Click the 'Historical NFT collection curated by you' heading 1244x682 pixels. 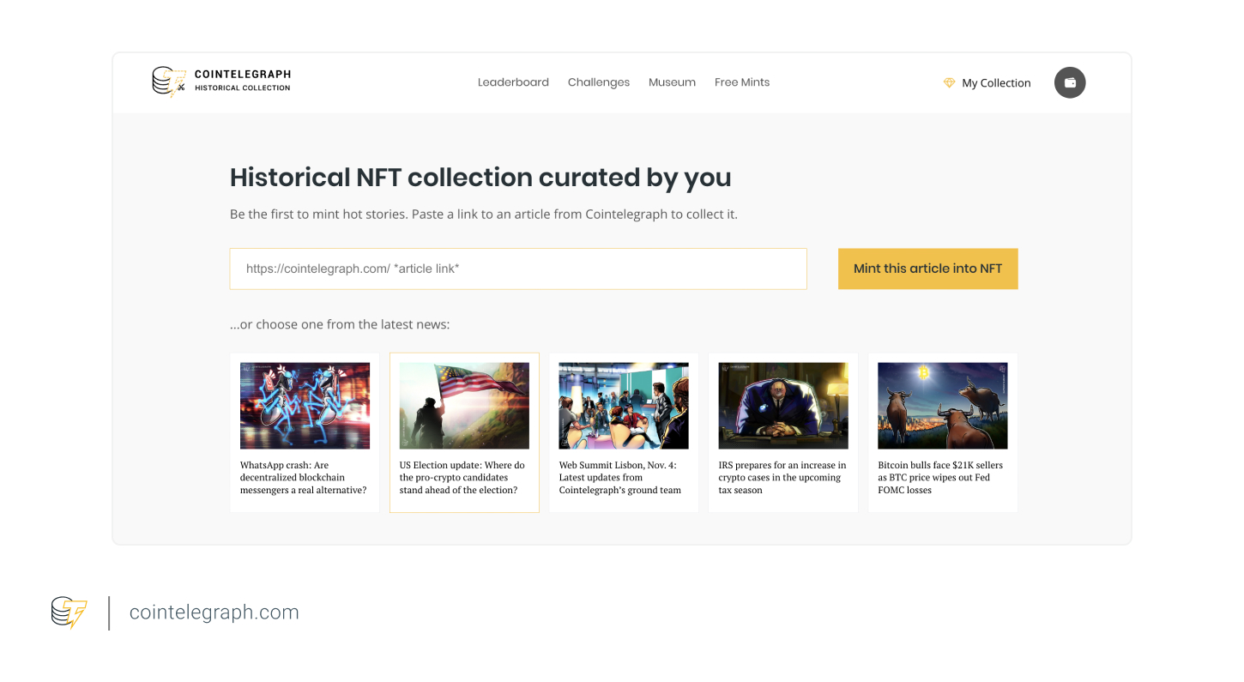(x=480, y=178)
